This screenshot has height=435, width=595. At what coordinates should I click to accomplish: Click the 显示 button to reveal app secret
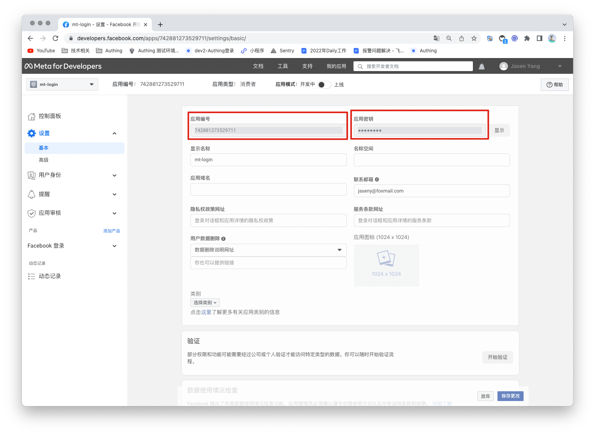(499, 130)
